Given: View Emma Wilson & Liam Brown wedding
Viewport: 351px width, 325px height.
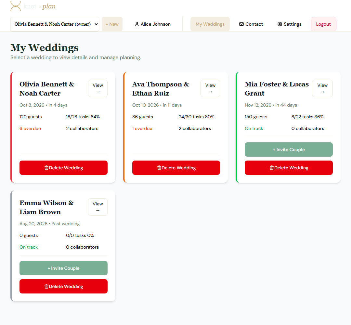Looking at the screenshot, I should (x=98, y=207).
